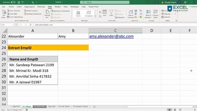
Task: Select the cell 'Mr. Sandeep Patawari 2199'
Action: (33, 65)
